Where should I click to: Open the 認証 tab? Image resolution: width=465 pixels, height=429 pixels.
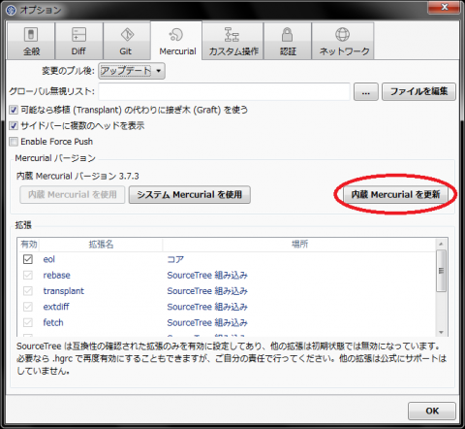pos(288,41)
